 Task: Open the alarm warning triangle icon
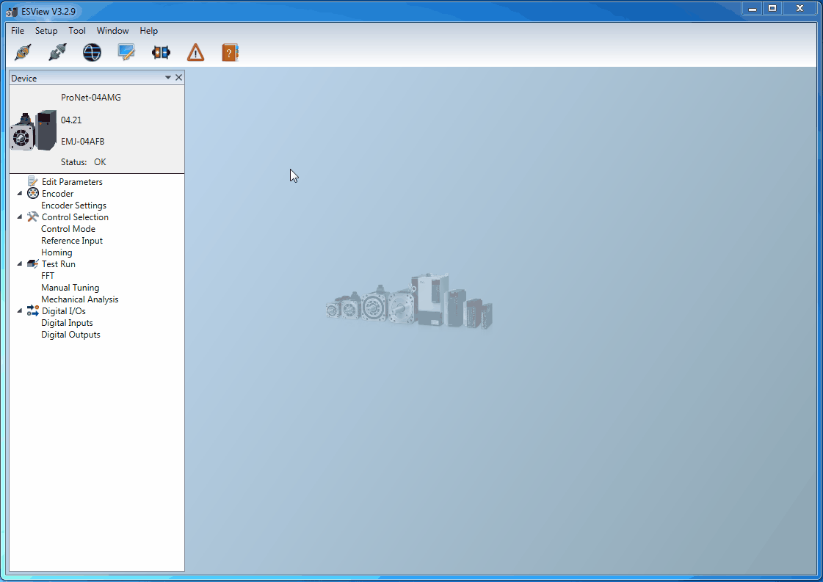point(196,53)
